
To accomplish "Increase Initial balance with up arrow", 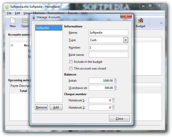I will pos(115,79).
